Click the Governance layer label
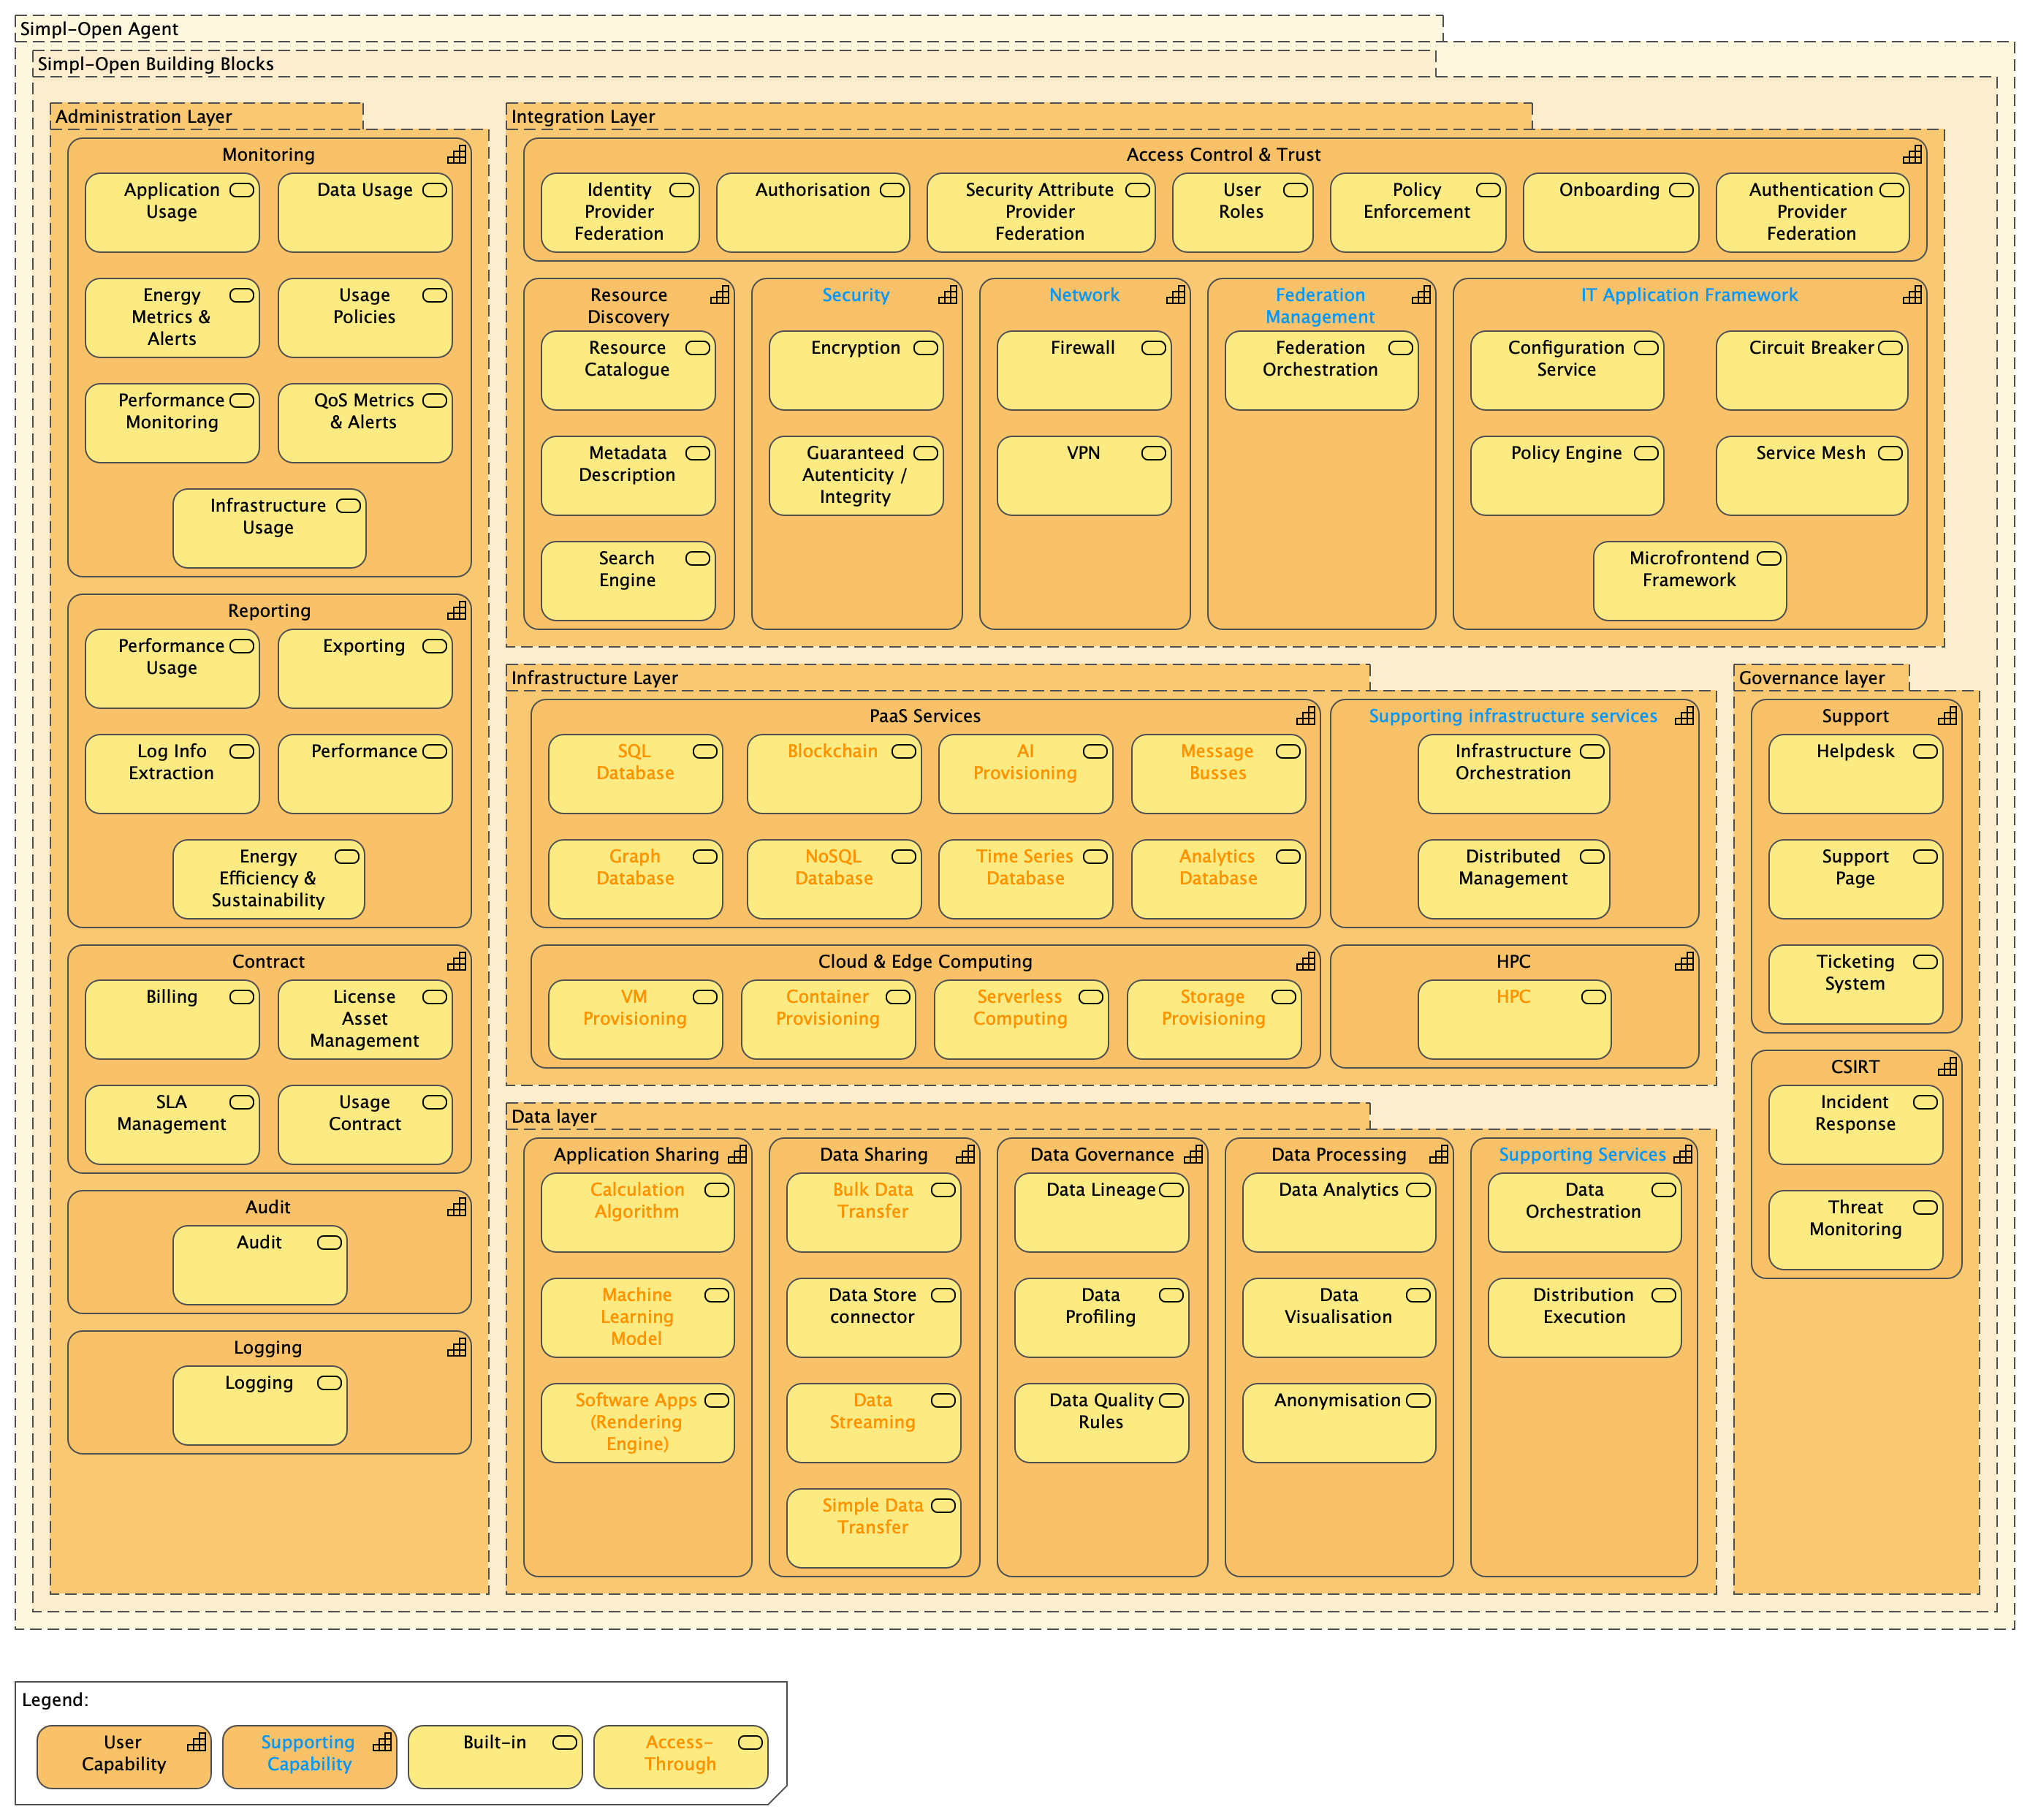Screen dimensions: 2030x1820 click(x=1811, y=678)
